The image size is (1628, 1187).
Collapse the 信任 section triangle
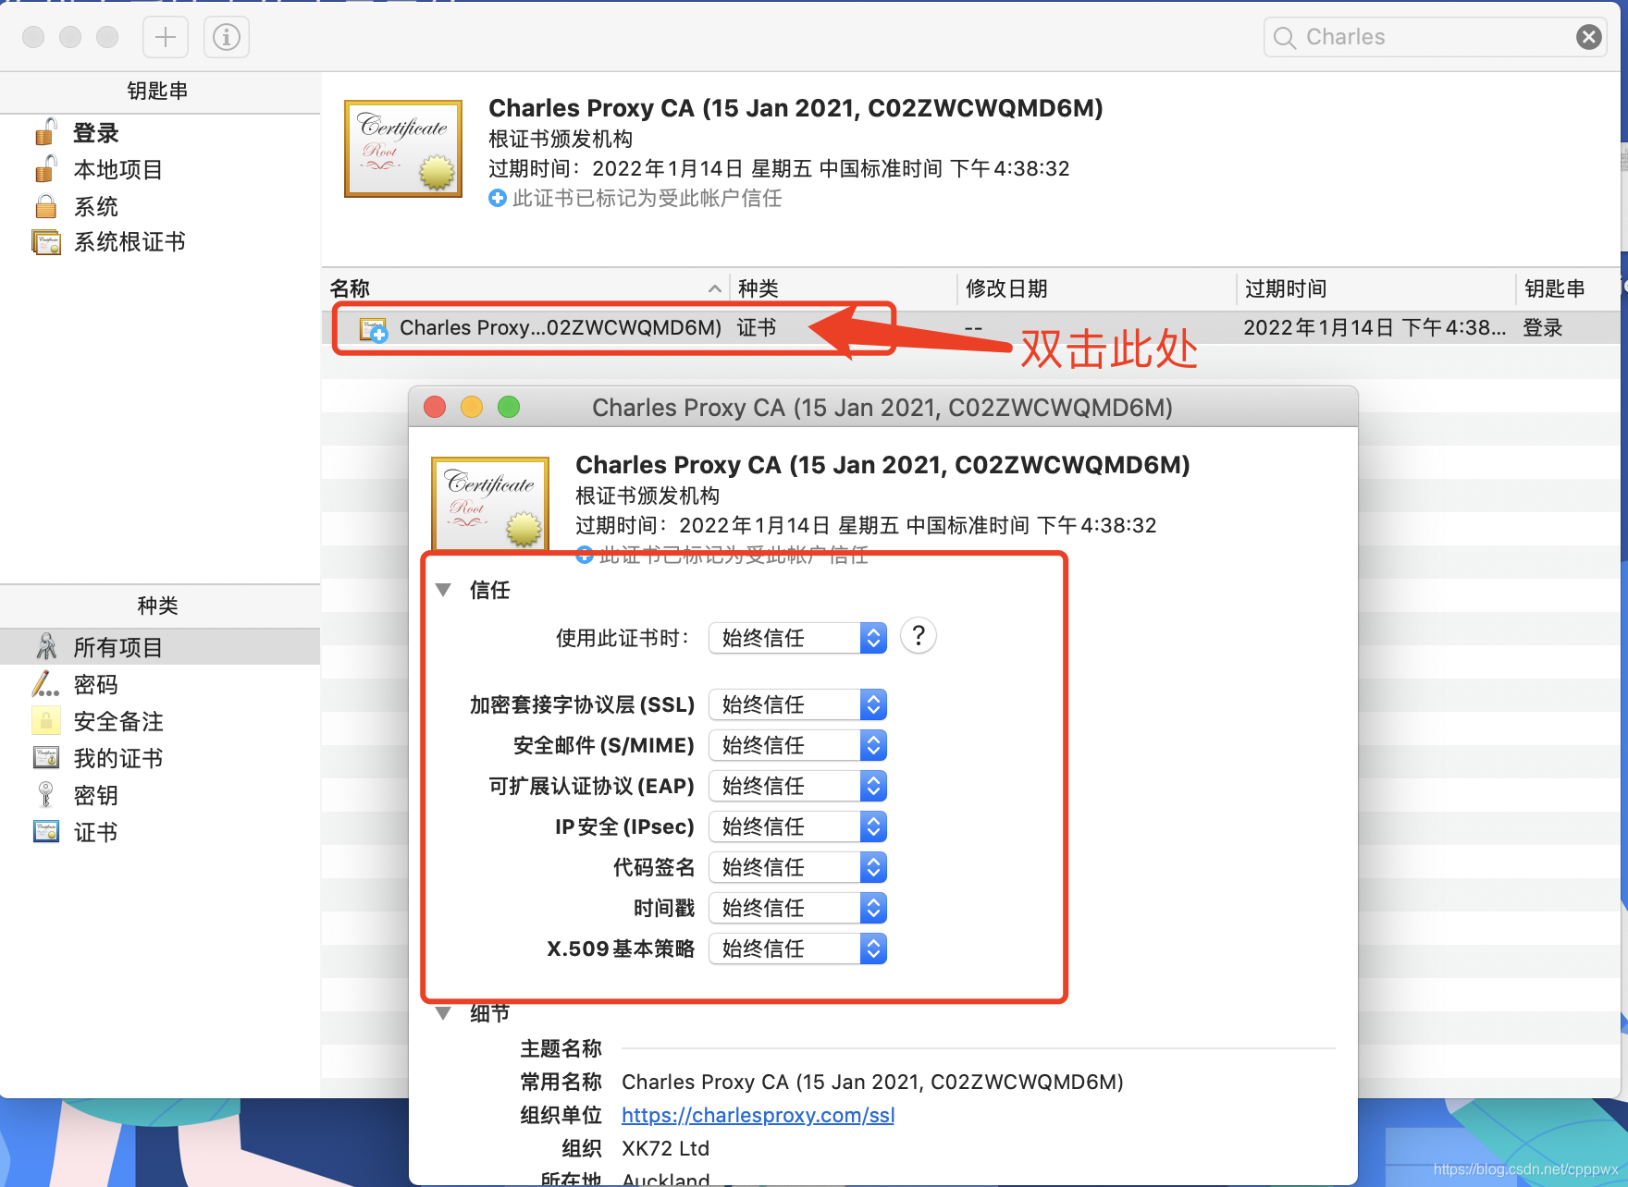(x=443, y=590)
